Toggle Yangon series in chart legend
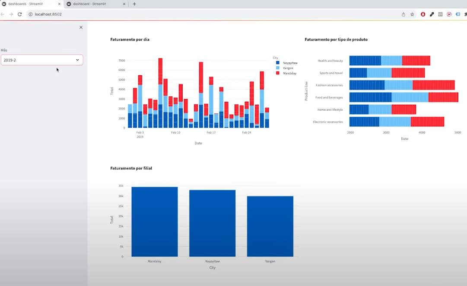Viewport: 467px width, 286px height. (x=284, y=68)
